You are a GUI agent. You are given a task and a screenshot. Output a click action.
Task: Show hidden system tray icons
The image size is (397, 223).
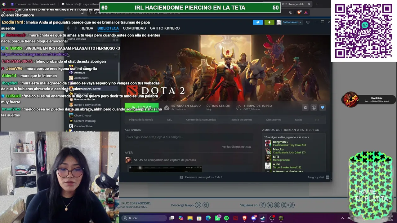coord(342,218)
